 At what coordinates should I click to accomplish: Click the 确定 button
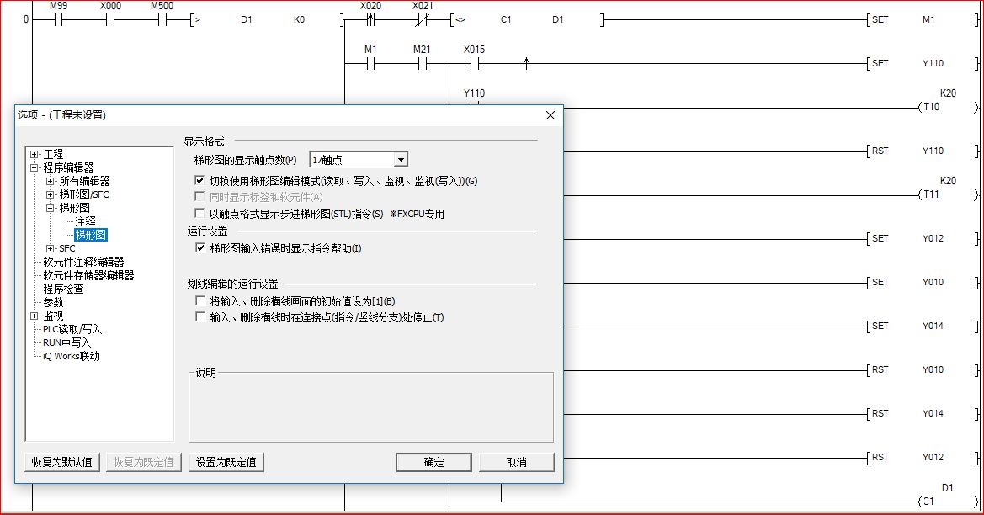click(433, 462)
